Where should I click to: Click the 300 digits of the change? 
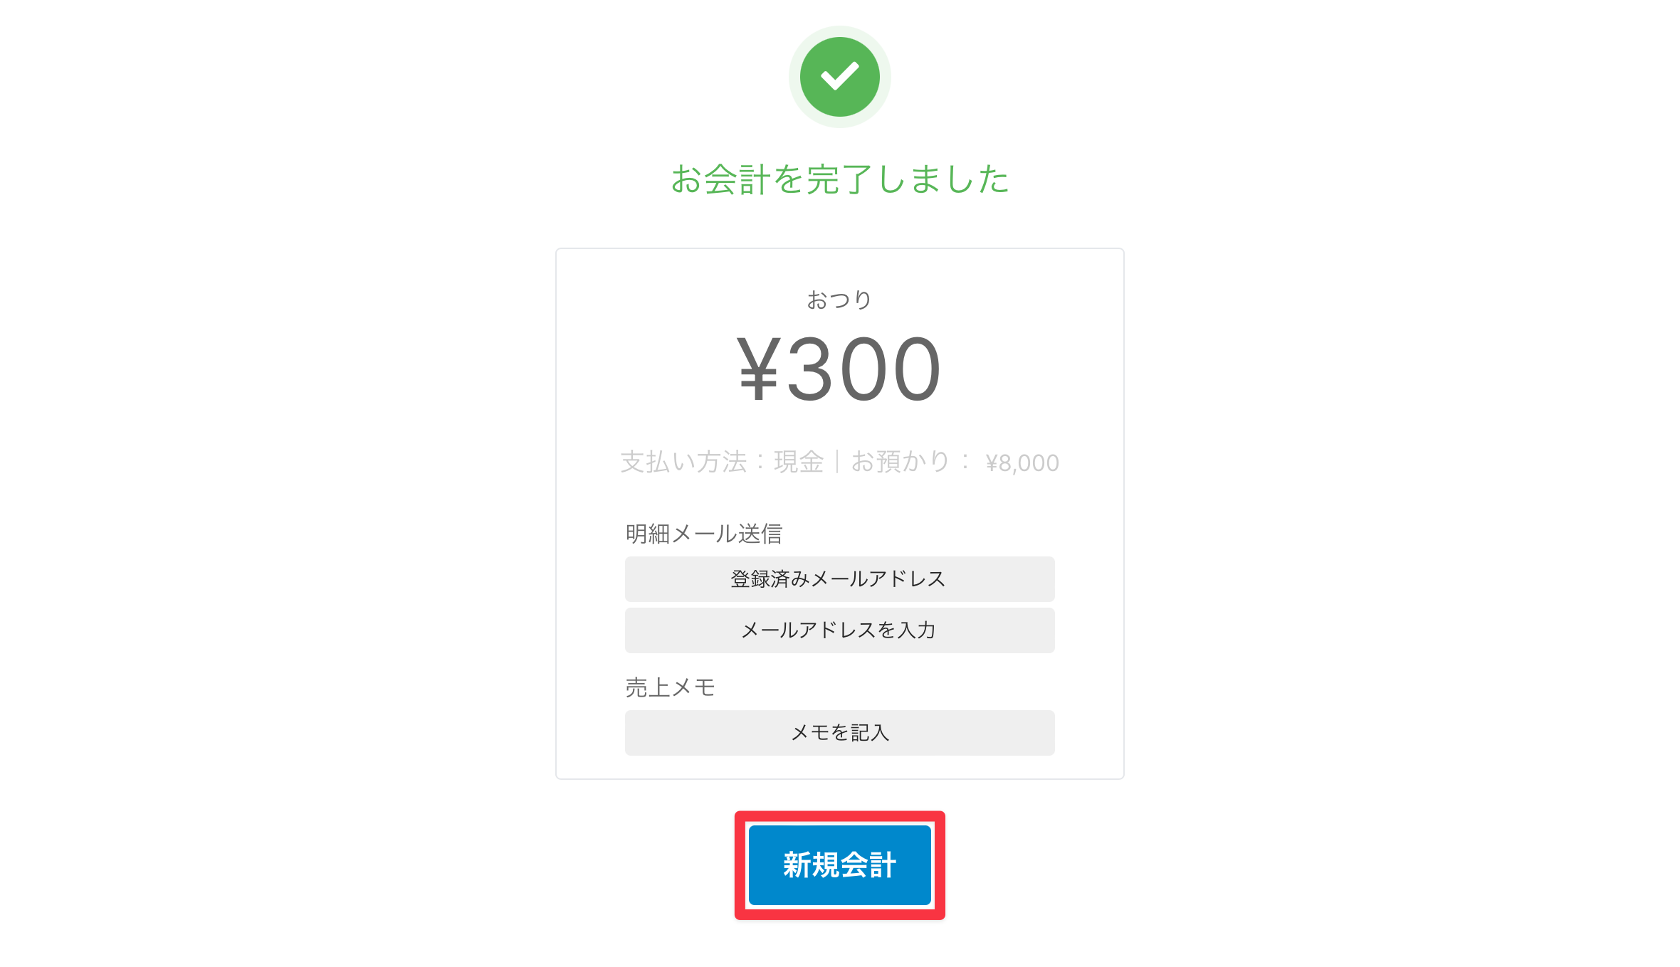tap(864, 369)
